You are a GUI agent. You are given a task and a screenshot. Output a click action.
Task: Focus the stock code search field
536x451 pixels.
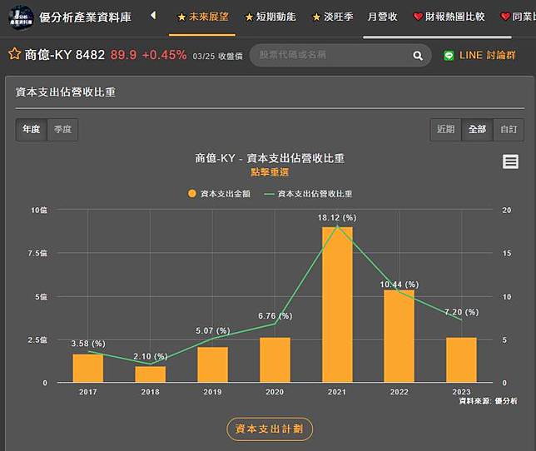pos(340,55)
